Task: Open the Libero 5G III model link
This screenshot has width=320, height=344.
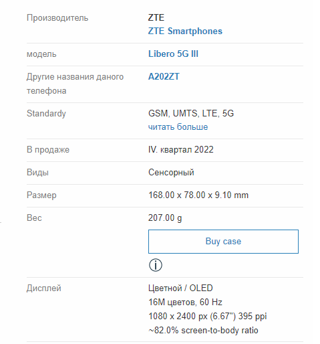Action: (x=173, y=54)
